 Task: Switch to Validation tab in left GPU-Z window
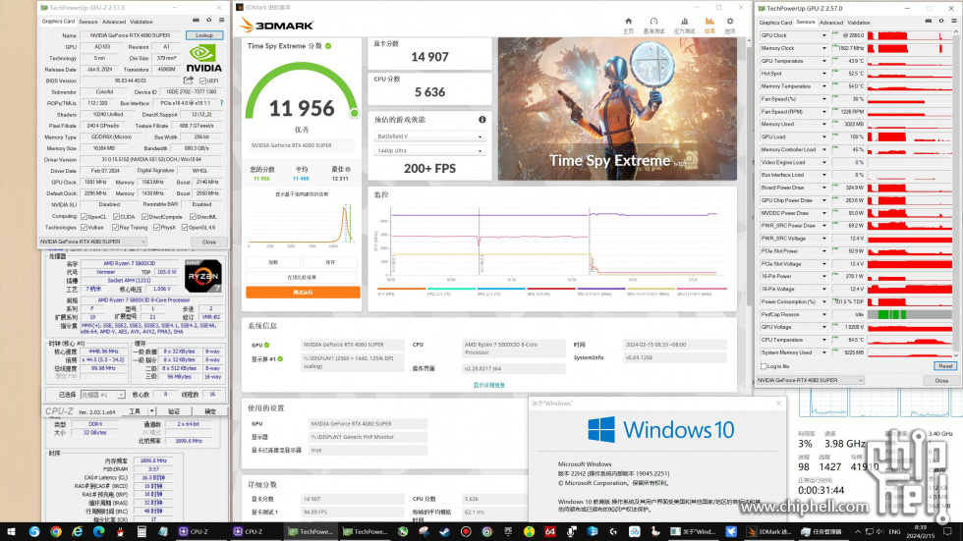142,22
